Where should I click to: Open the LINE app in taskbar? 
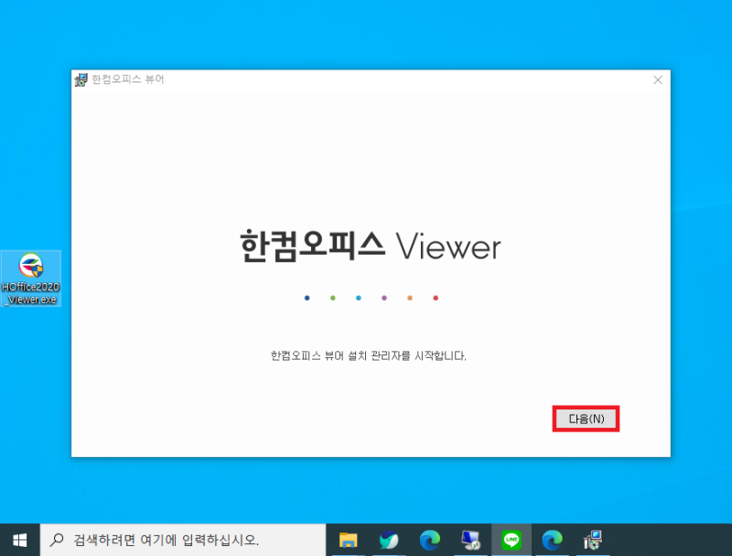511,540
